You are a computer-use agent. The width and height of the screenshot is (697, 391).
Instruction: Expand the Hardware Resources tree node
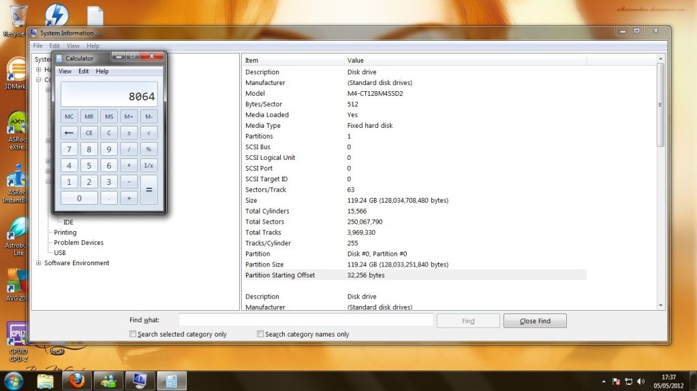pos(39,69)
